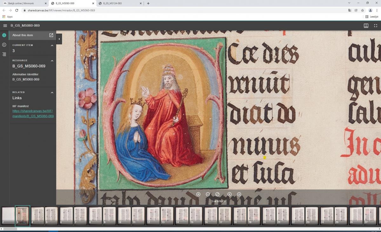Switch to the B_GS_MS124-083 tab
This screenshot has width=381, height=232.
pos(120,3)
